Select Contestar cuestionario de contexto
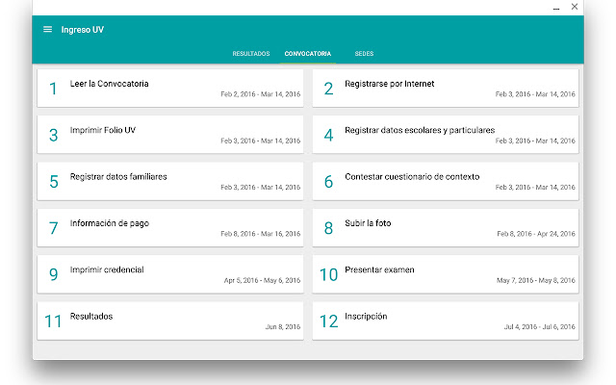616x385 pixels. 446,181
